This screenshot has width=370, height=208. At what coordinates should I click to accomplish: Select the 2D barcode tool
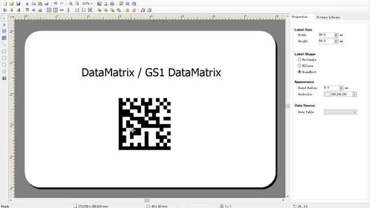[x=4, y=38]
